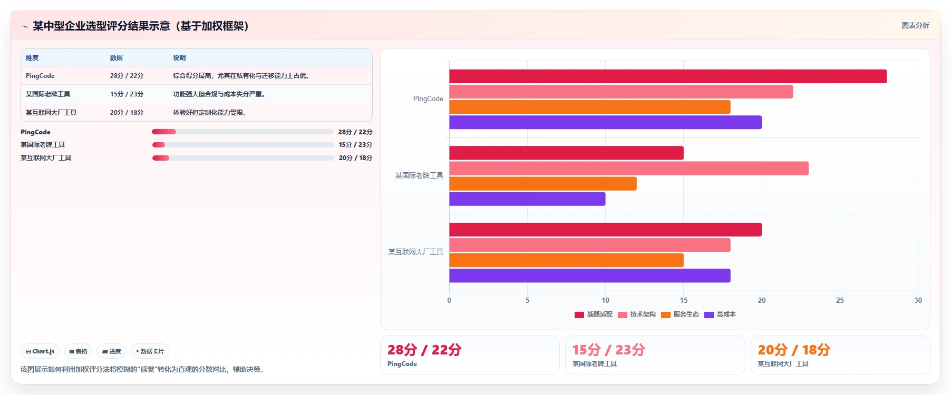Screen dimensions: 951x395
Task: Open the 某国际老牌工具 15分 / 23分 stat card
Action: click(x=655, y=355)
